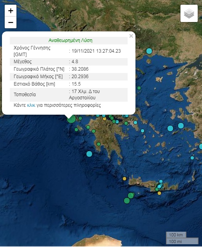Select the yellow marker south of eastern Crete

point(159,193)
